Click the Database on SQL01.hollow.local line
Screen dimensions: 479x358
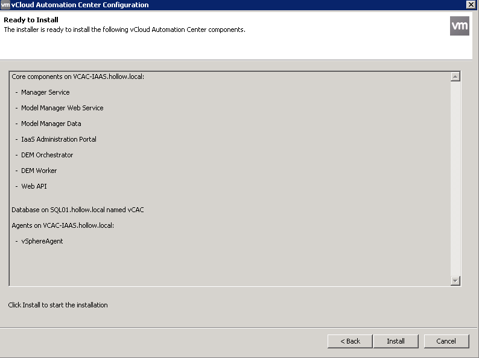pos(77,210)
